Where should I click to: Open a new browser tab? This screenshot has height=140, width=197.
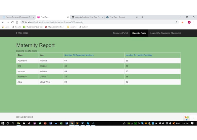pyautogui.click(x=142, y=17)
